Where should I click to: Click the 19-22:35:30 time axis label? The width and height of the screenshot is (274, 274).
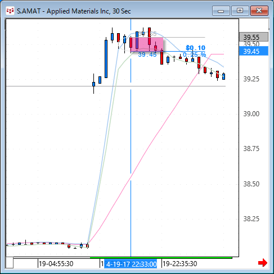[x=180, y=264]
